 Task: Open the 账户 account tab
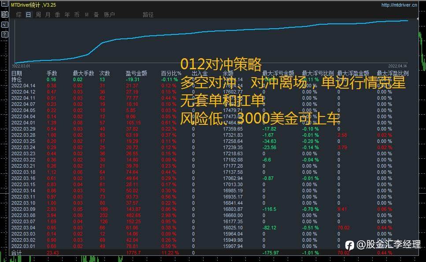(x=109, y=15)
